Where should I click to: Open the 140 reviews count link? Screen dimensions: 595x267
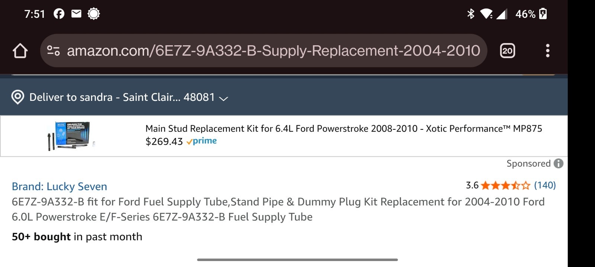[x=545, y=185]
